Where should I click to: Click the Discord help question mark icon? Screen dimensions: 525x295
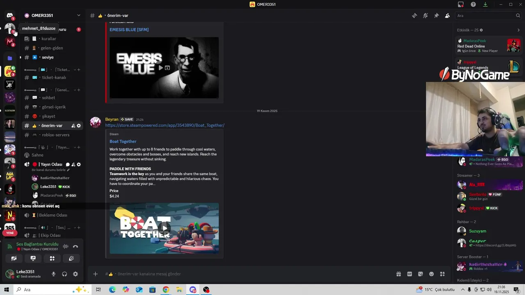[x=473, y=5]
